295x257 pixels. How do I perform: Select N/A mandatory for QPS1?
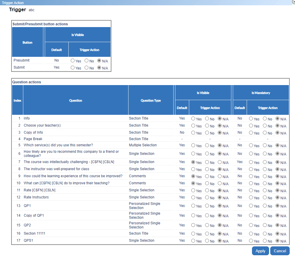278,241
